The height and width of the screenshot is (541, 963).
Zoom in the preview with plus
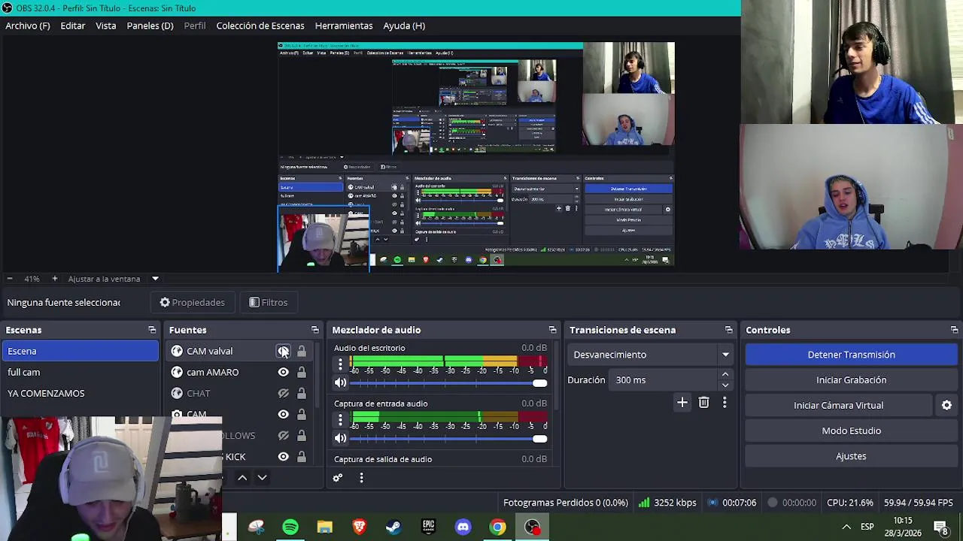(54, 279)
